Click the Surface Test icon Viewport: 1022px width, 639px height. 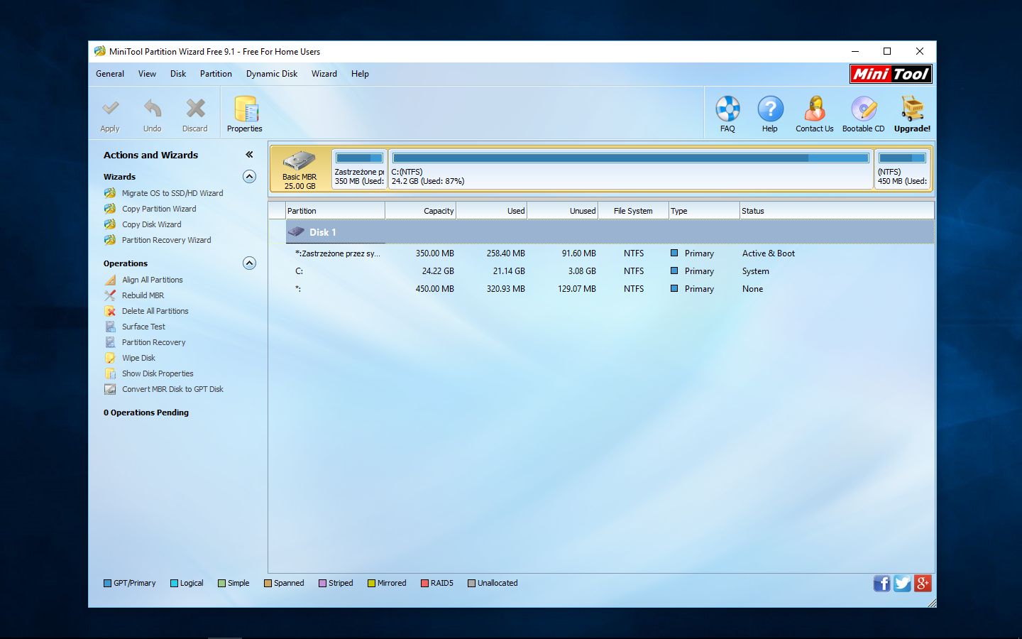pos(110,327)
